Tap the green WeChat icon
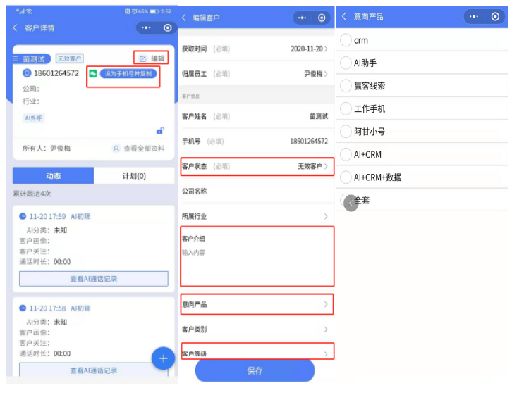This screenshot has height=395, width=524. click(93, 73)
